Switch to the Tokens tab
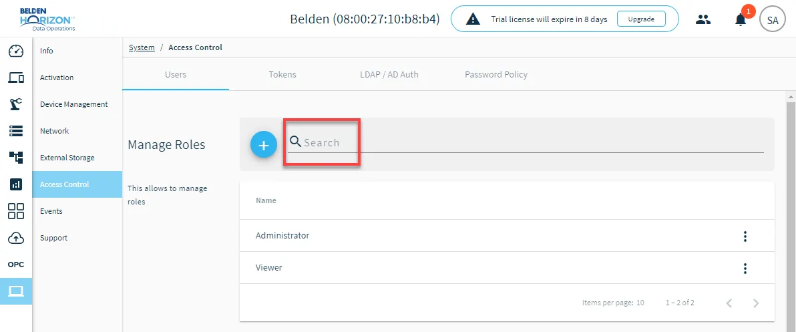The height and width of the screenshot is (332, 796). click(x=282, y=75)
